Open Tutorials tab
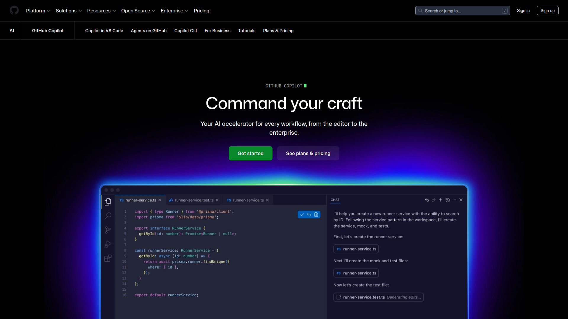 pos(247,31)
